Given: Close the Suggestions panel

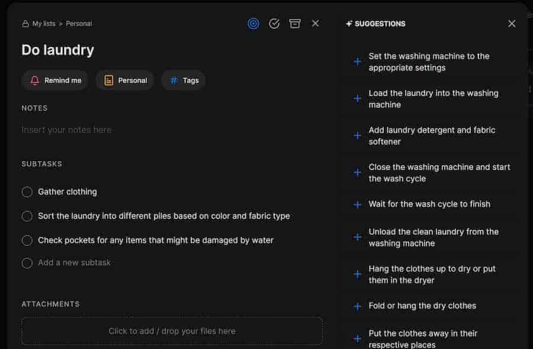Looking at the screenshot, I should pos(512,24).
